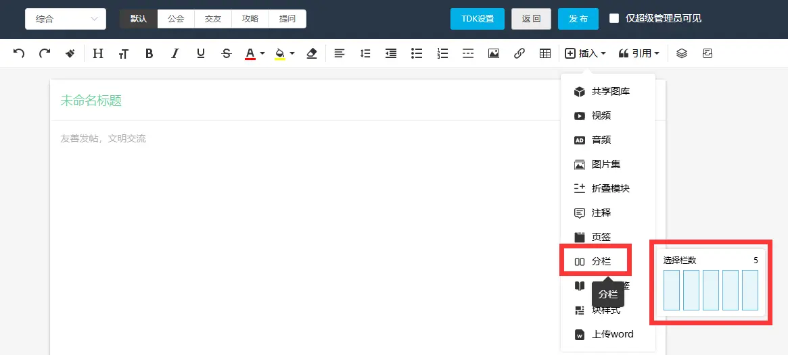Insert a hyperlink using link icon
788x355 pixels.
519,53
